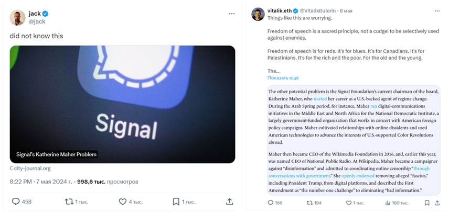The image size is (449, 214).
Task: Click jack's profile avatar
Action: (17, 17)
